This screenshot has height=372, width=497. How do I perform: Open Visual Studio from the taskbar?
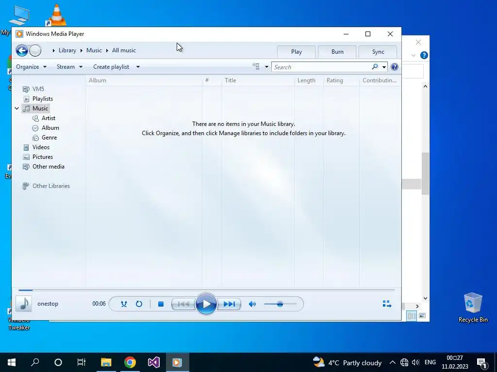(154, 362)
